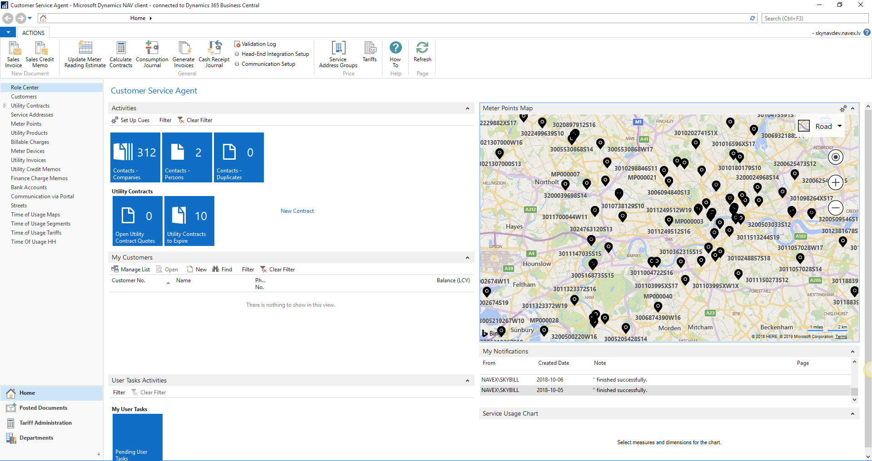Run Generate Invoices action
The width and height of the screenshot is (872, 461).
tap(184, 54)
